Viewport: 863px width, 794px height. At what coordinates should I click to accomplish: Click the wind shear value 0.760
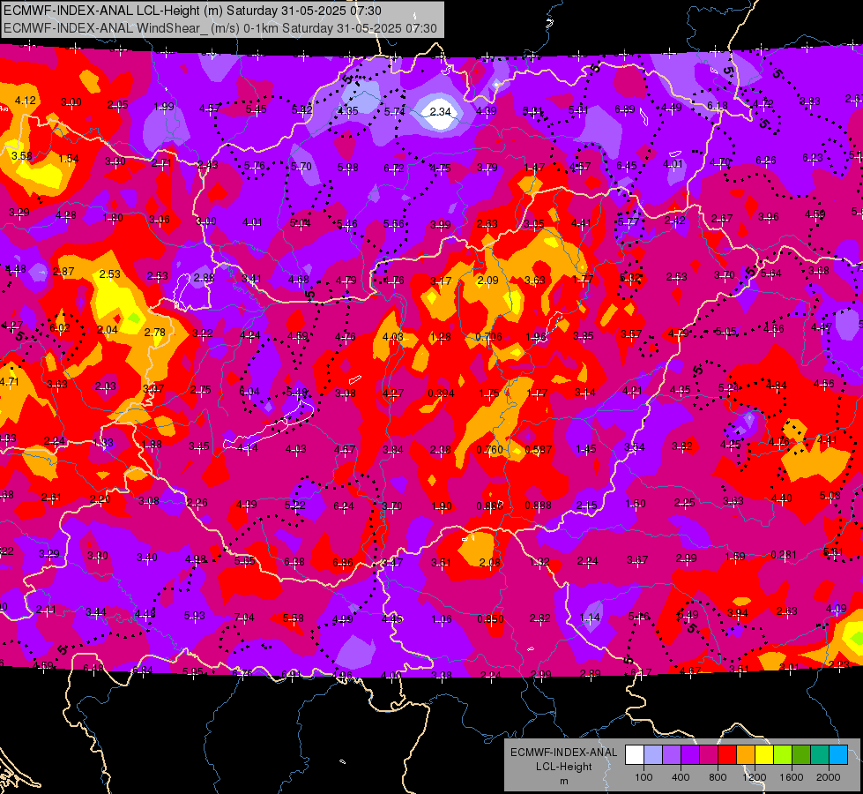click(489, 450)
